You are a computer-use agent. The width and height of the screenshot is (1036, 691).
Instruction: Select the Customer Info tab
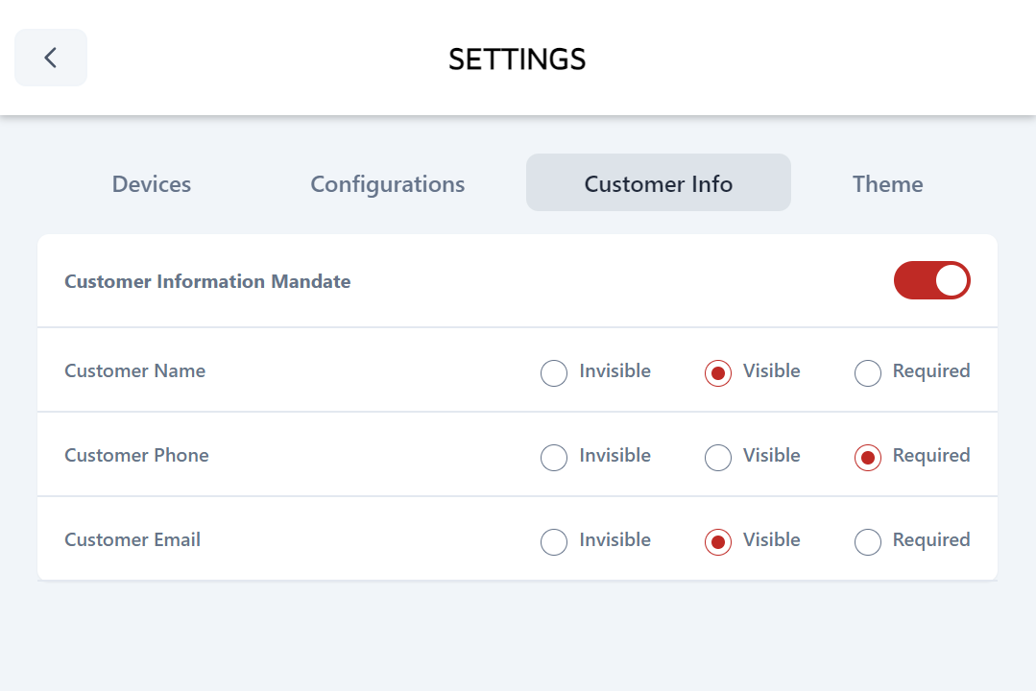[658, 183]
